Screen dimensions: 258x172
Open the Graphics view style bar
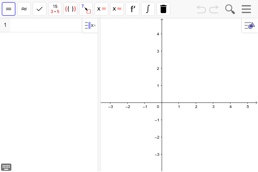click(x=250, y=25)
